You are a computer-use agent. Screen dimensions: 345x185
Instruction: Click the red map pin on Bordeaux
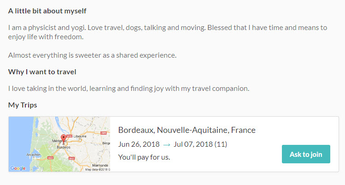tap(64, 139)
